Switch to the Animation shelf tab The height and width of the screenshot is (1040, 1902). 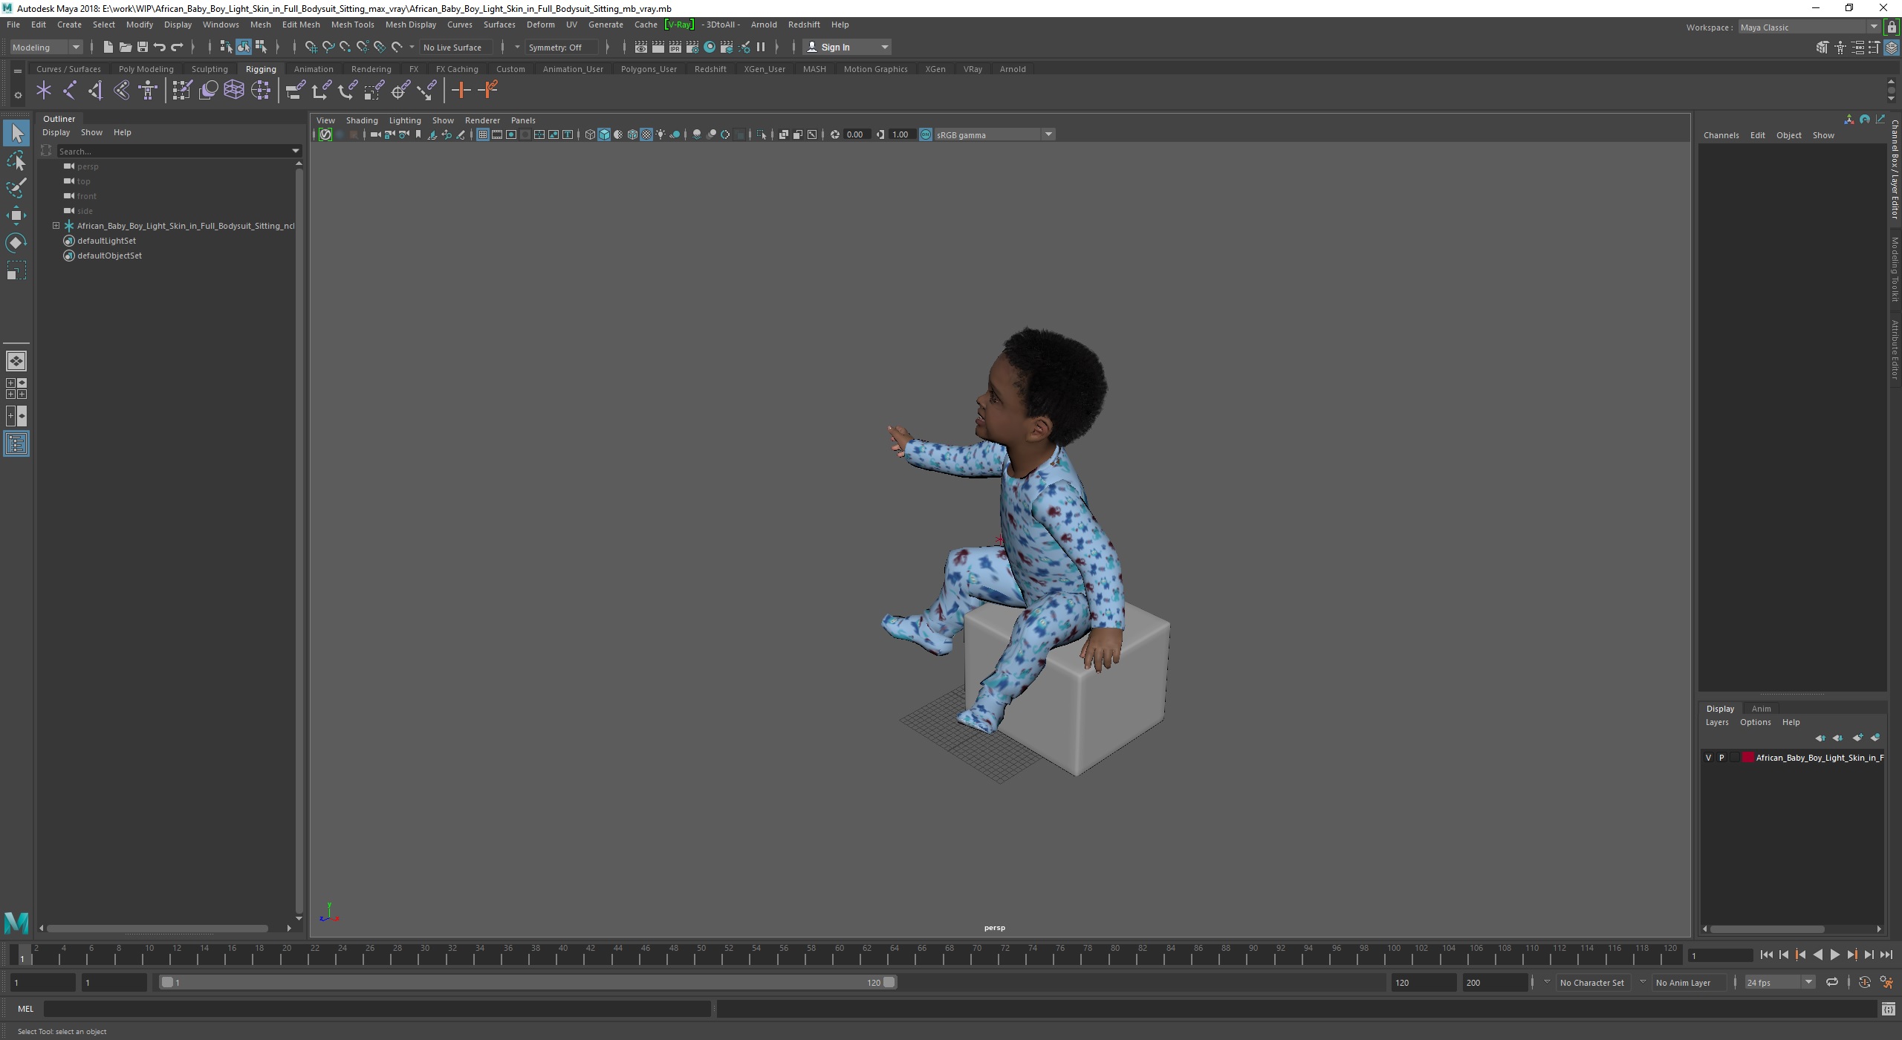click(x=313, y=69)
